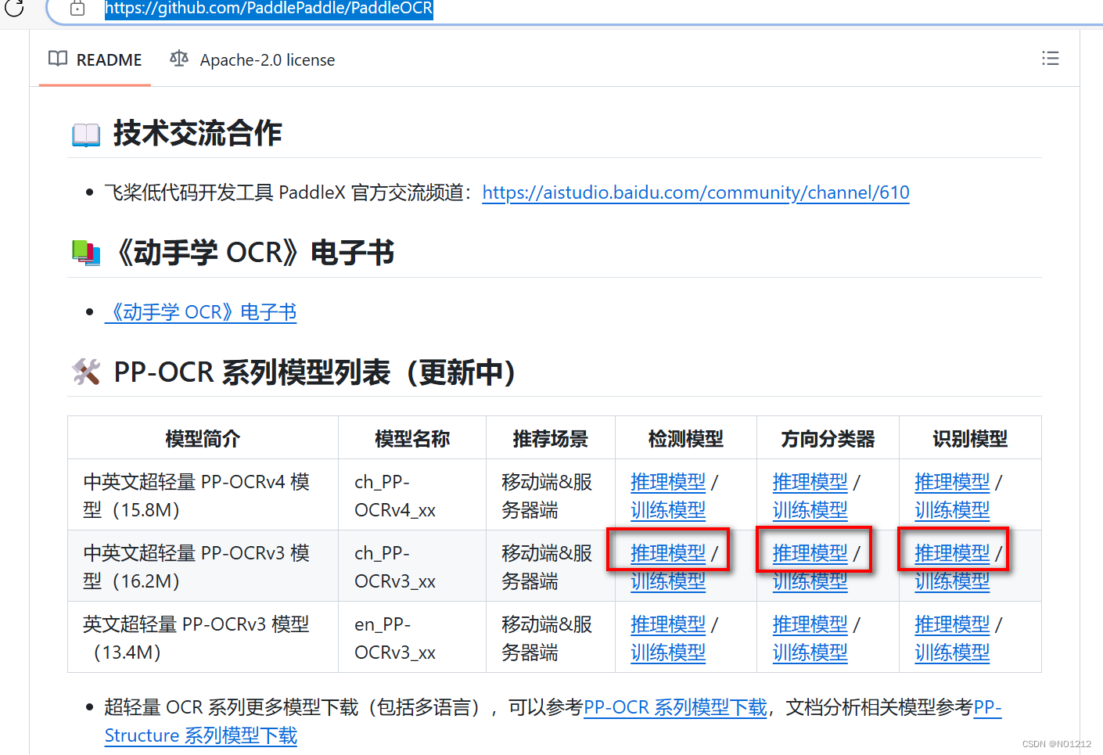Open PP-OCRv4 识别模型 推理模型 link
The height and width of the screenshot is (755, 1103).
pos(952,482)
